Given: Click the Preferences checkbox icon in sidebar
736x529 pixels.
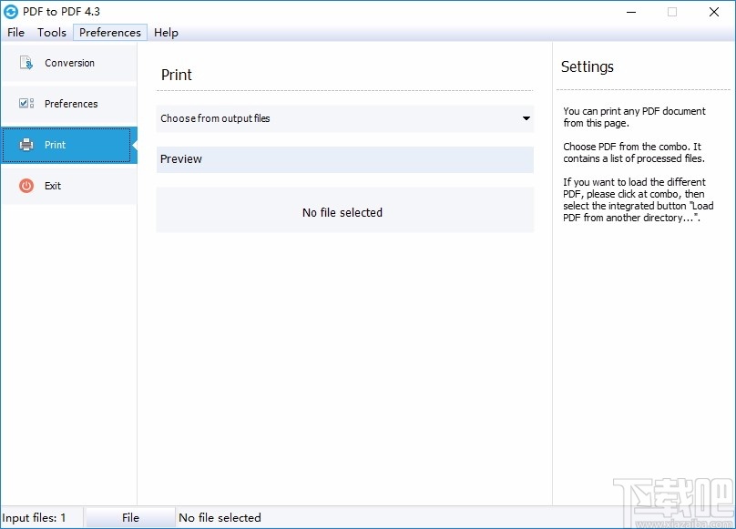Looking at the screenshot, I should coord(26,103).
